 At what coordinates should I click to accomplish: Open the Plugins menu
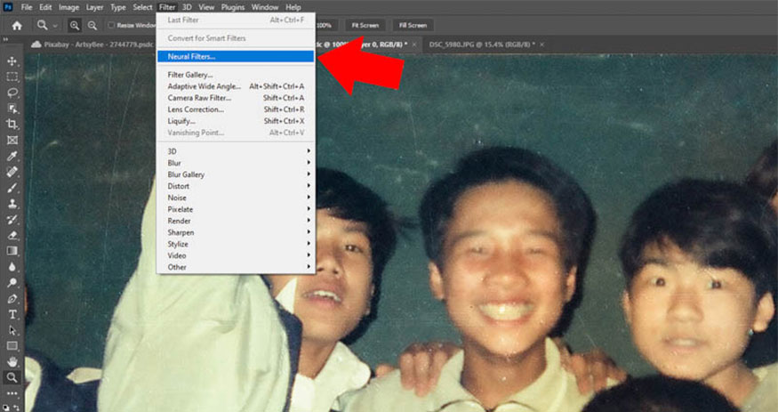click(x=233, y=7)
